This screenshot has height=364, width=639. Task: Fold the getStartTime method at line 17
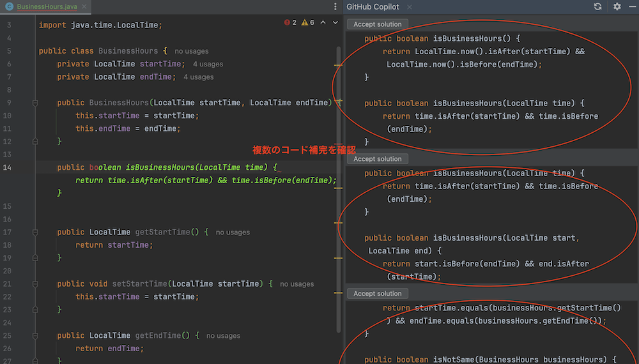pos(35,232)
